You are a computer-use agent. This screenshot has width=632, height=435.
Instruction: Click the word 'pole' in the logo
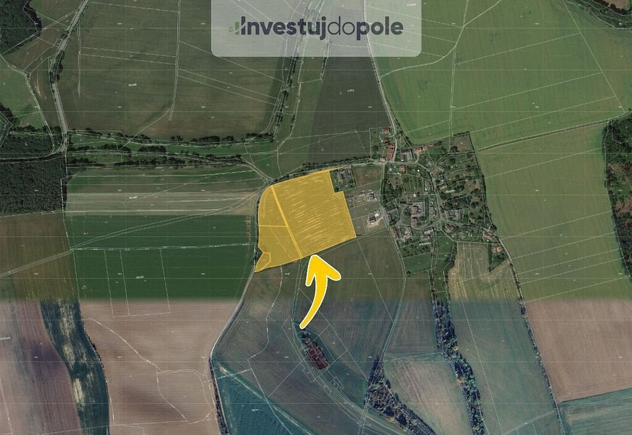380,29
